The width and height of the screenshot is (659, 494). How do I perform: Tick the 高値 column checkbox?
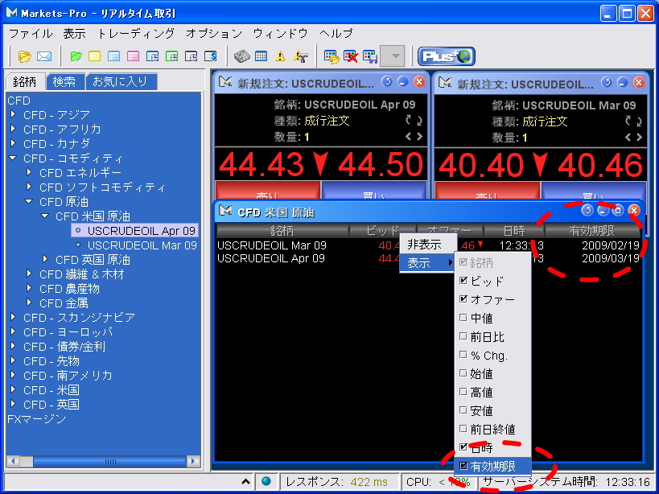click(463, 392)
